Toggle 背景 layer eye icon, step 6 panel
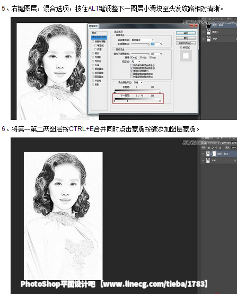The height and width of the screenshot is (294, 237). point(203,160)
